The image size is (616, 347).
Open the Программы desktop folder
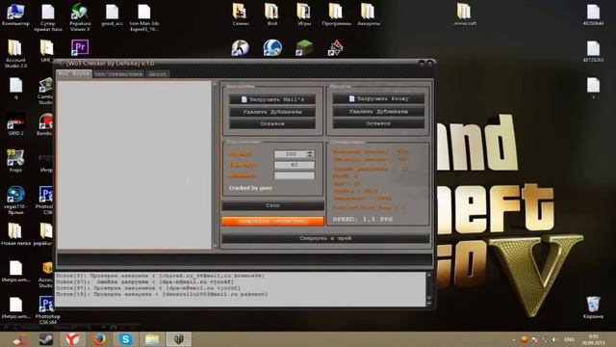336,15
